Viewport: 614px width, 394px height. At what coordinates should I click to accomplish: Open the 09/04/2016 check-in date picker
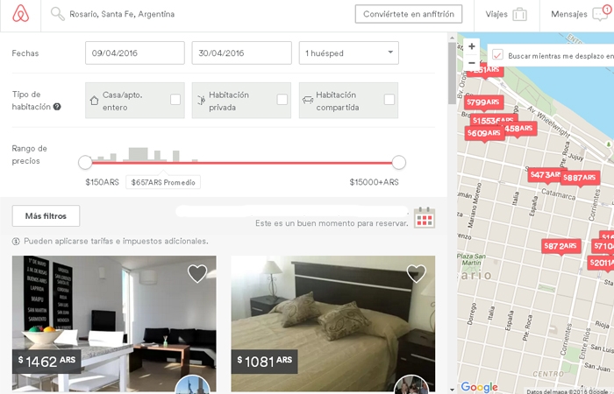coord(135,53)
